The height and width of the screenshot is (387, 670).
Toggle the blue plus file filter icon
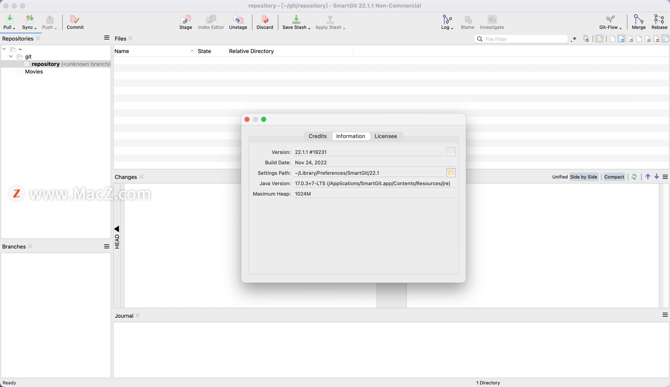(x=621, y=39)
